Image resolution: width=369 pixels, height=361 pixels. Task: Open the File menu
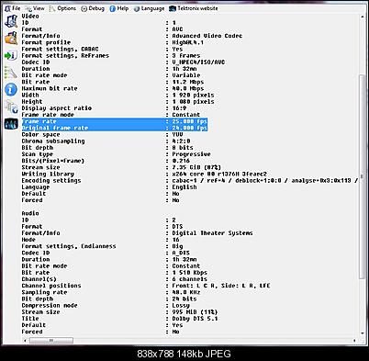(x=14, y=8)
